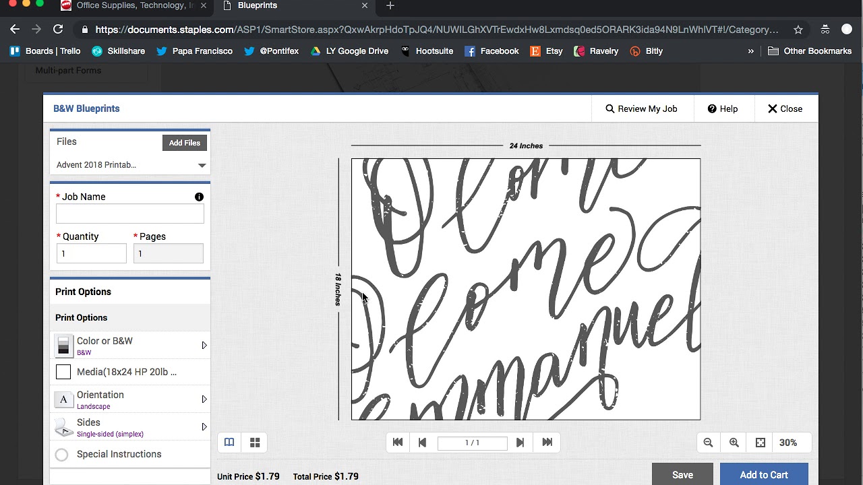Screen dimensions: 863x485
Task: Click the Unit Price $1.79 text
Action: coord(248,476)
